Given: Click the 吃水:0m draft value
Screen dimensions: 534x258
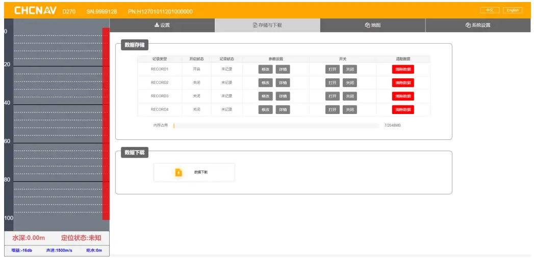Looking at the screenshot, I should (x=94, y=250).
